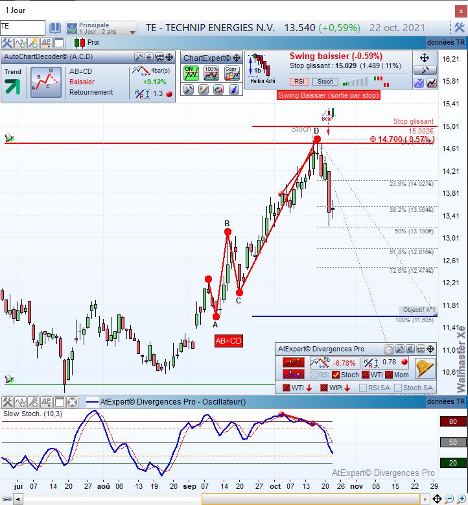
Task: Open AutoChartDecoder settings wrench
Action: tap(139, 57)
